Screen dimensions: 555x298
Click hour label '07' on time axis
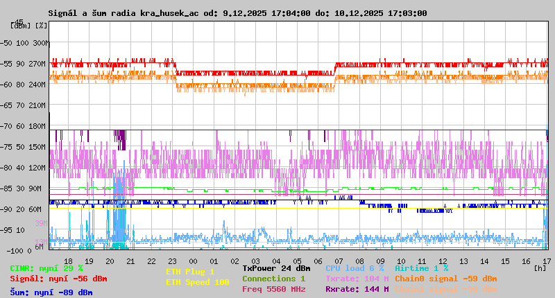click(339, 261)
